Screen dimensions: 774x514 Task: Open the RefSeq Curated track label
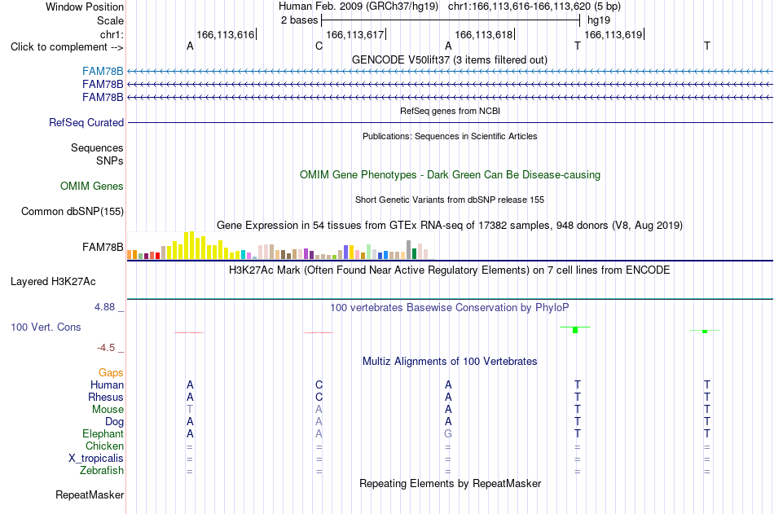coord(86,122)
